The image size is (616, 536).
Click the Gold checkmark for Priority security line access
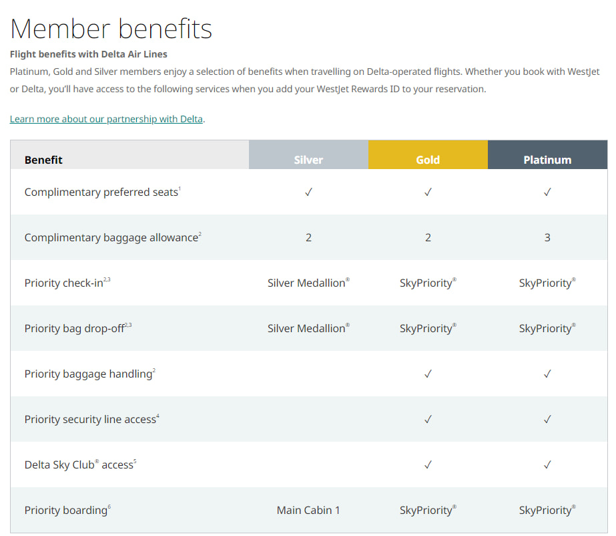(428, 419)
